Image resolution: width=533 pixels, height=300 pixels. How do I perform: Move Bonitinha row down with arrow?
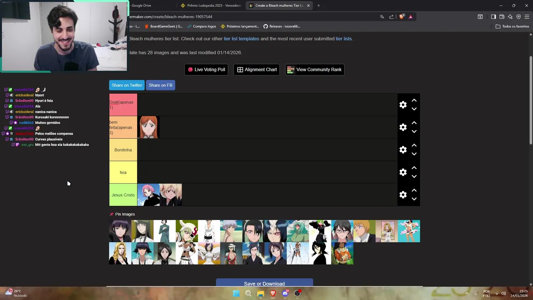tap(414, 154)
